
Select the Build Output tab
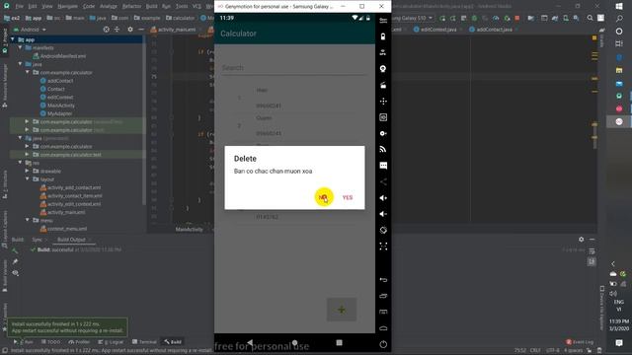coord(71,240)
